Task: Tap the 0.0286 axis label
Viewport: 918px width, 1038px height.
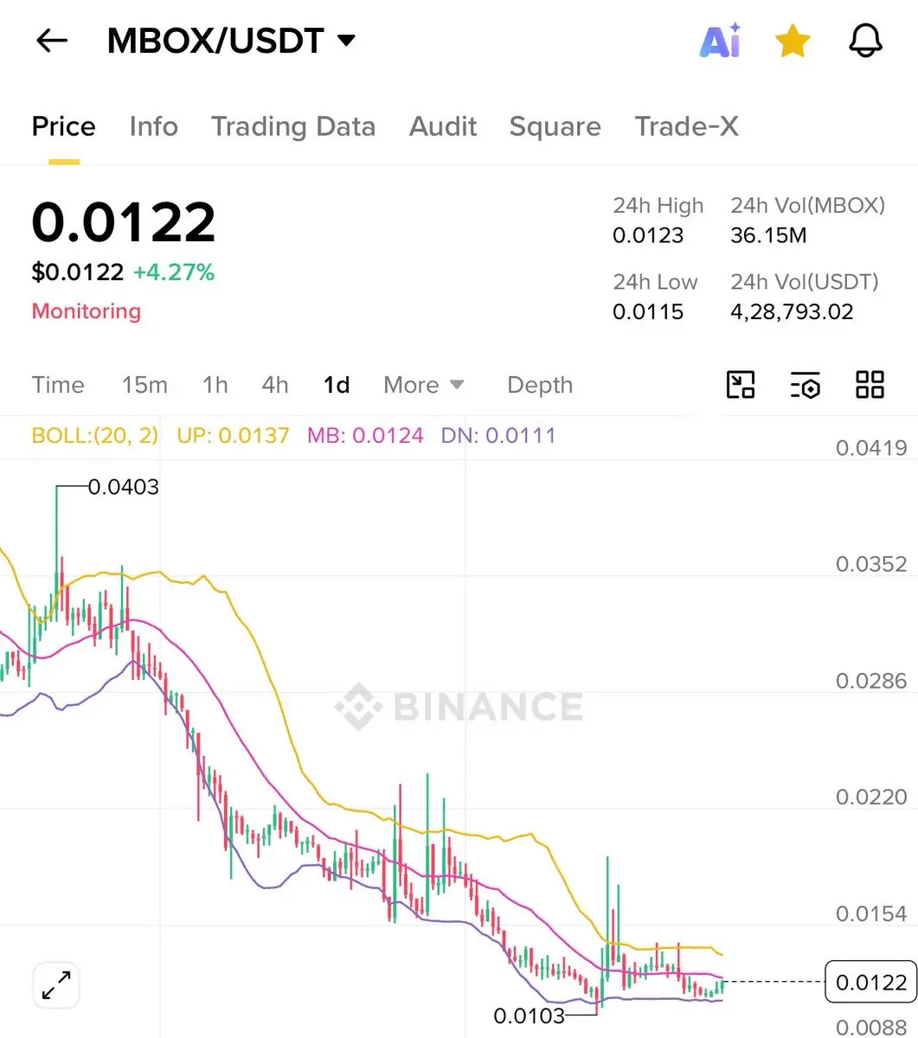Action: (x=871, y=681)
